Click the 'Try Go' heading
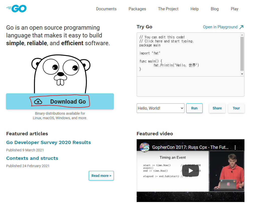The image size is (258, 204). coord(144,27)
